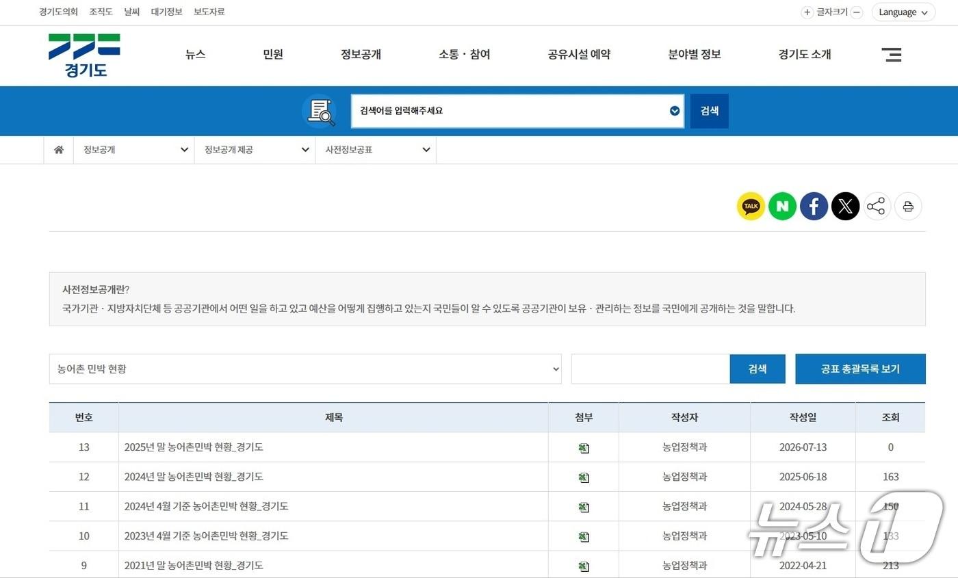Viewport: 958px width, 578px height.
Task: Open the 정보공개 main menu
Action: [361, 55]
